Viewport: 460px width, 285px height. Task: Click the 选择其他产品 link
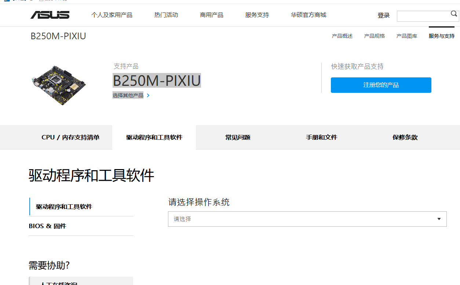pyautogui.click(x=128, y=95)
